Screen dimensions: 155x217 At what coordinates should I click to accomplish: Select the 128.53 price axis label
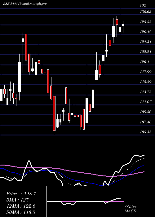click(146, 22)
